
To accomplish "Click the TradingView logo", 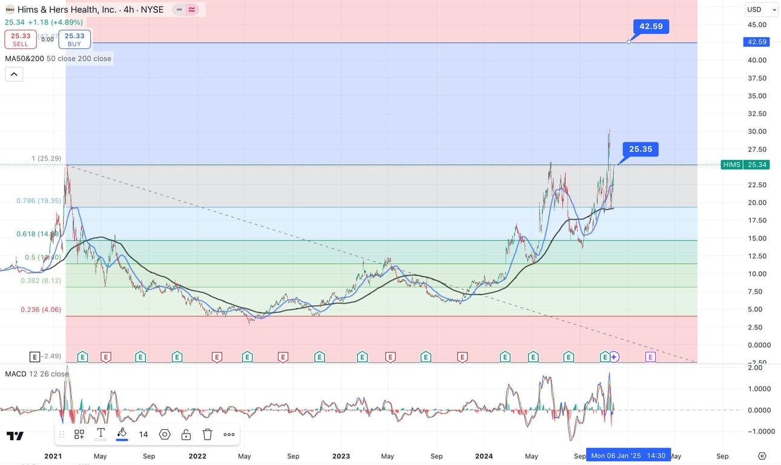I will (15, 436).
